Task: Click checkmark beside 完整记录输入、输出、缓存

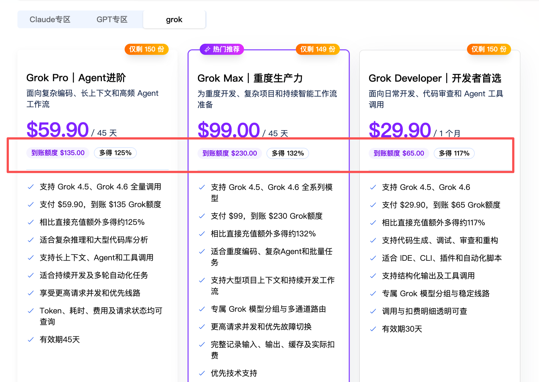Action: pyautogui.click(x=202, y=345)
